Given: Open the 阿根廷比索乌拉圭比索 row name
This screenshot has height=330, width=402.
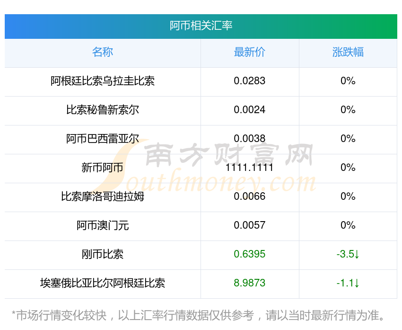Looking at the screenshot, I should point(103,81).
